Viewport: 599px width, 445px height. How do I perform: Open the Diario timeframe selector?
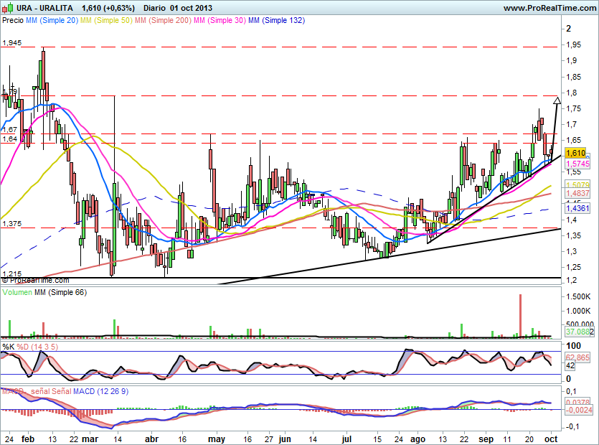pyautogui.click(x=156, y=8)
